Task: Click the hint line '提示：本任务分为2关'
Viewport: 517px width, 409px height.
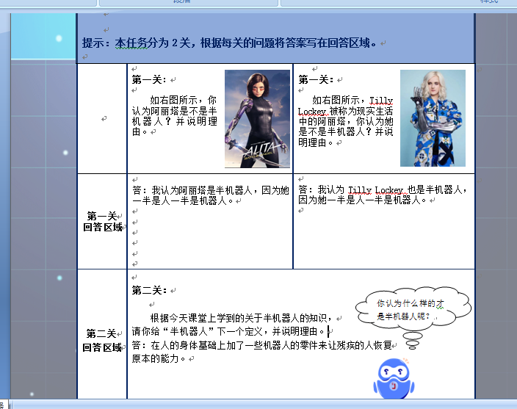Action: (x=229, y=43)
